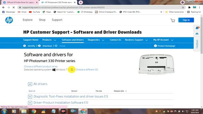Open Support menu

click(x=57, y=20)
